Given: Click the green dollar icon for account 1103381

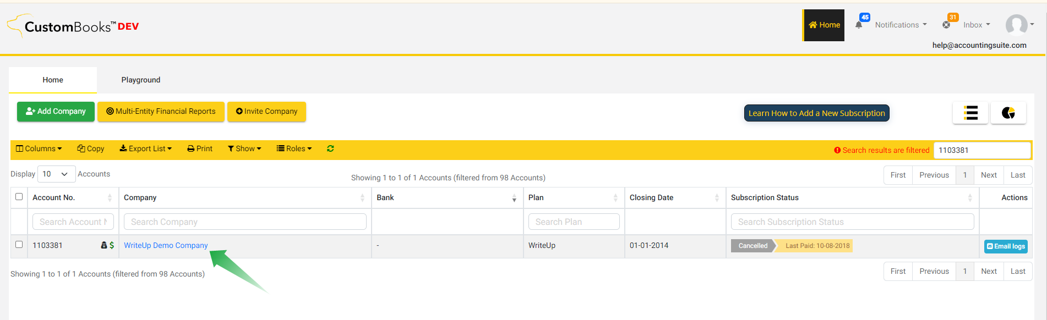Looking at the screenshot, I should pyautogui.click(x=112, y=245).
